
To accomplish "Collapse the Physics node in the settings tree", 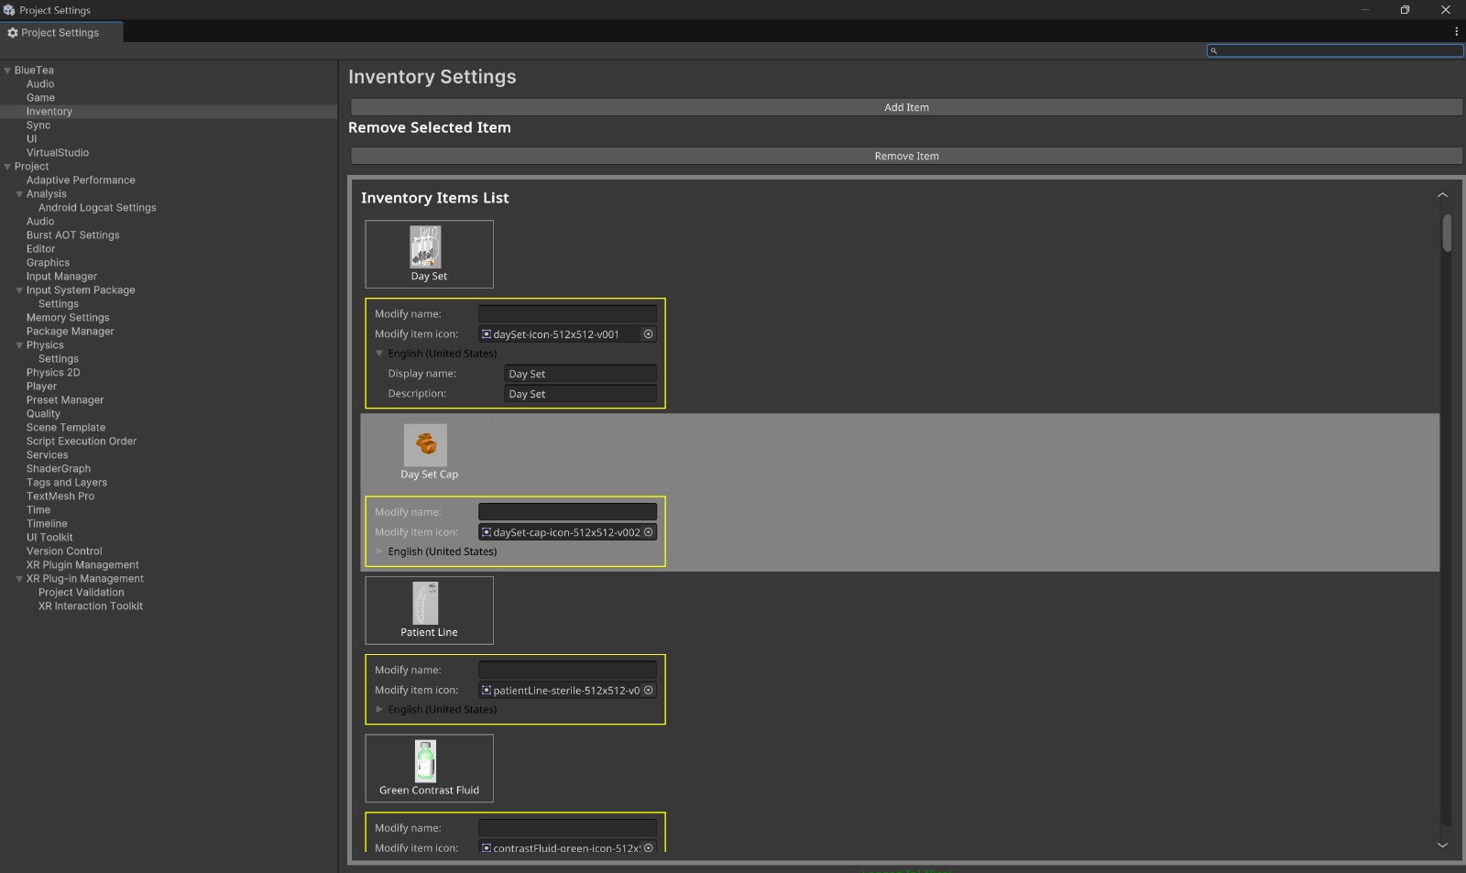I will [x=19, y=344].
